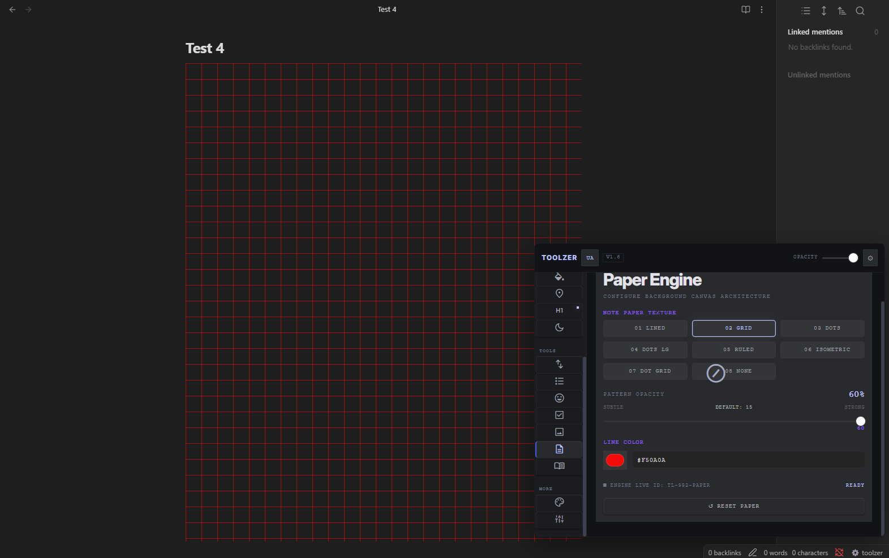Click the Reset Paper button
Viewport: 889px width, 558px height.
[734, 506]
